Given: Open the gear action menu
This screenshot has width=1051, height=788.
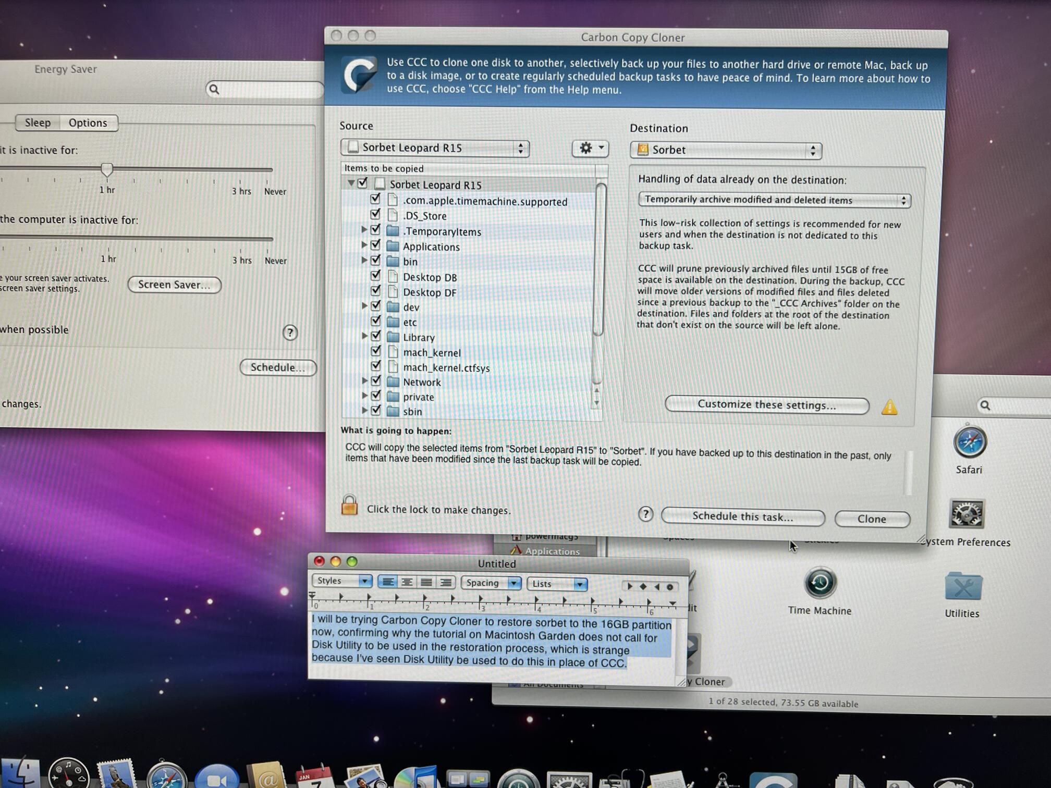Looking at the screenshot, I should 590,149.
